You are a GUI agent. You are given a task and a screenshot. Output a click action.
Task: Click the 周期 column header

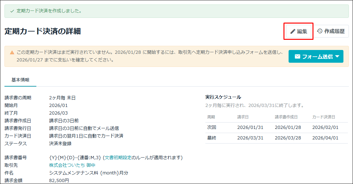point(211,117)
